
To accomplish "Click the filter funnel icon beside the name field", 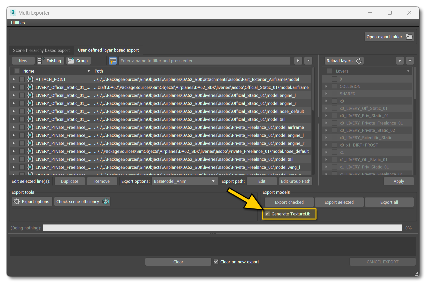I will tap(113, 61).
